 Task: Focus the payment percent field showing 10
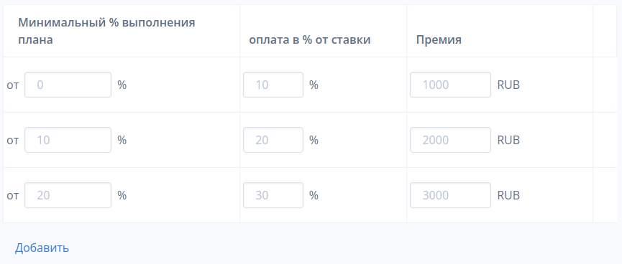click(273, 85)
